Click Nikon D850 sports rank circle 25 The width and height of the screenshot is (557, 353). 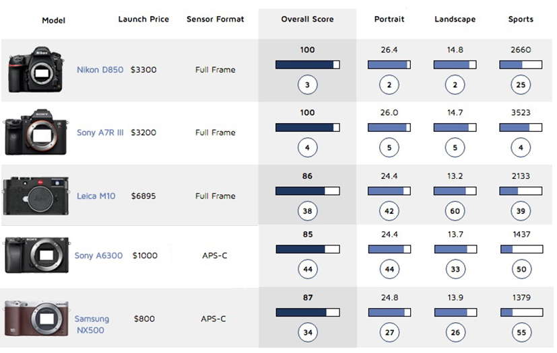[521, 85]
